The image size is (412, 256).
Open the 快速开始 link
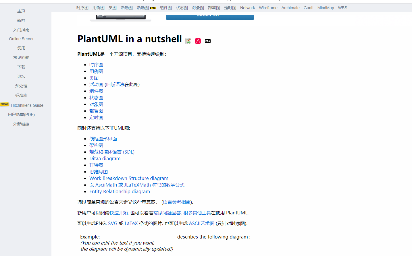click(119, 213)
